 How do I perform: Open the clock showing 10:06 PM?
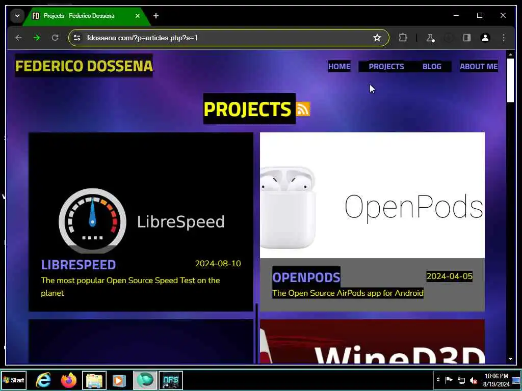pyautogui.click(x=497, y=380)
